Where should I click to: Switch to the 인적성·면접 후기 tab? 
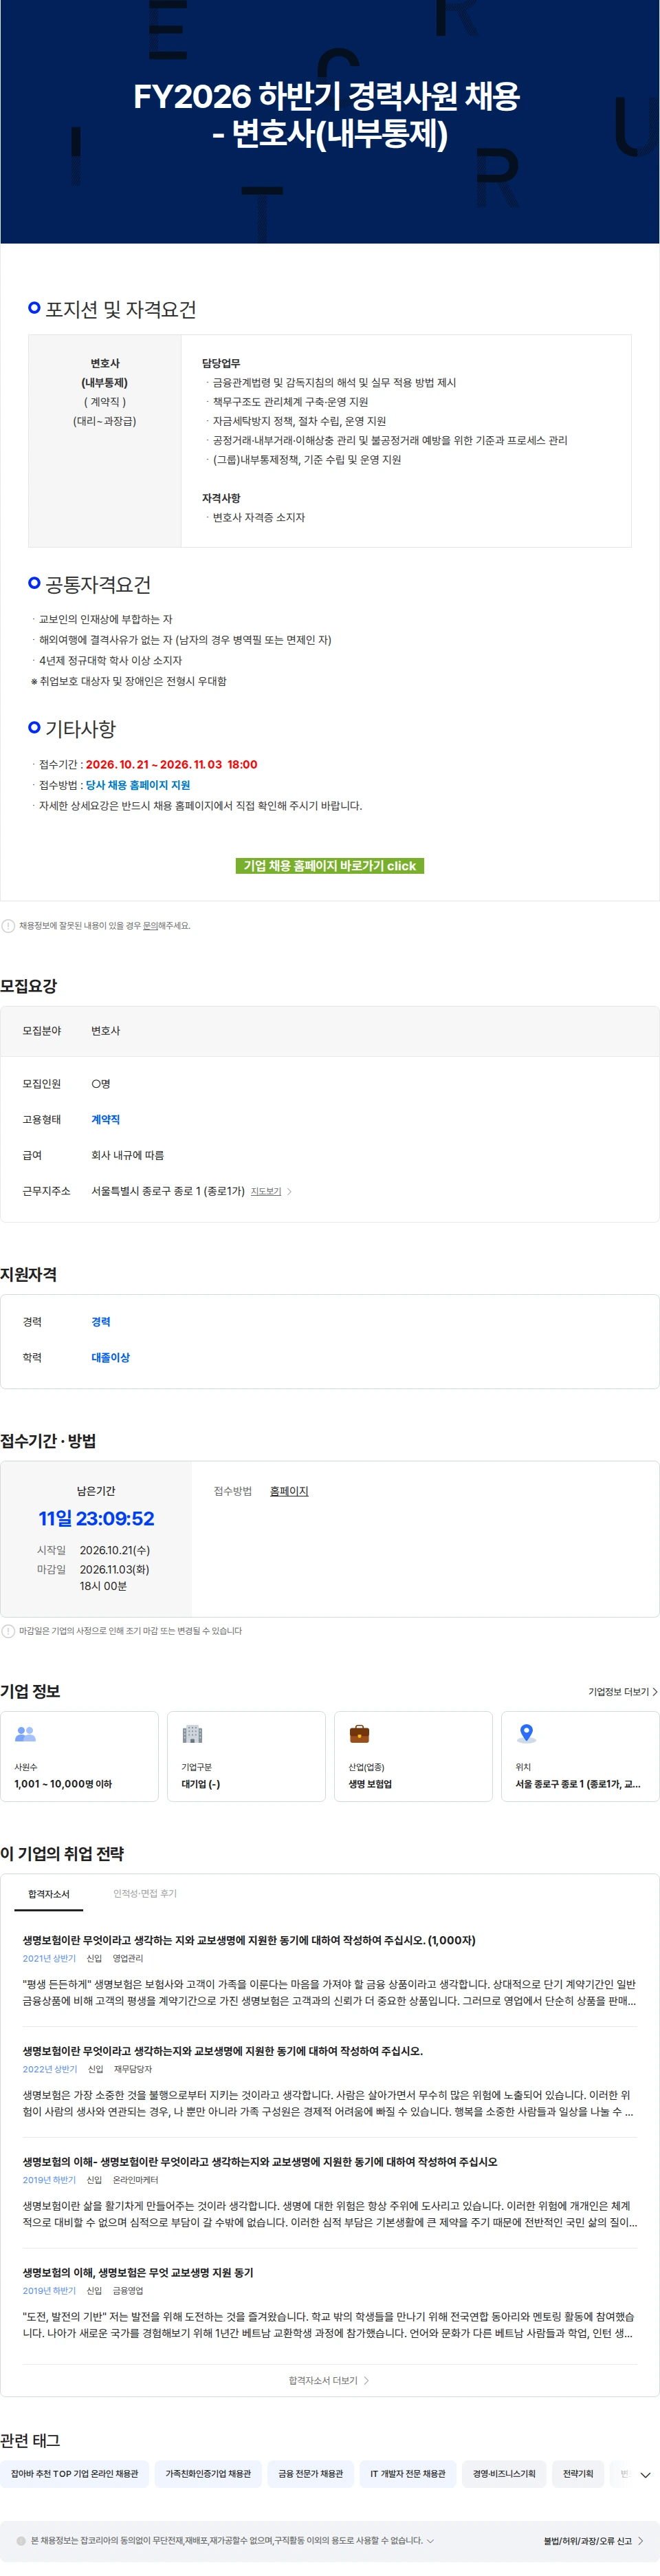click(145, 1893)
